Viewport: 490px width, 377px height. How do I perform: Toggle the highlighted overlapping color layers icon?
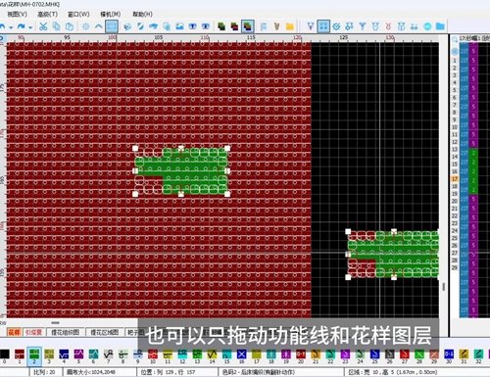coord(248,26)
